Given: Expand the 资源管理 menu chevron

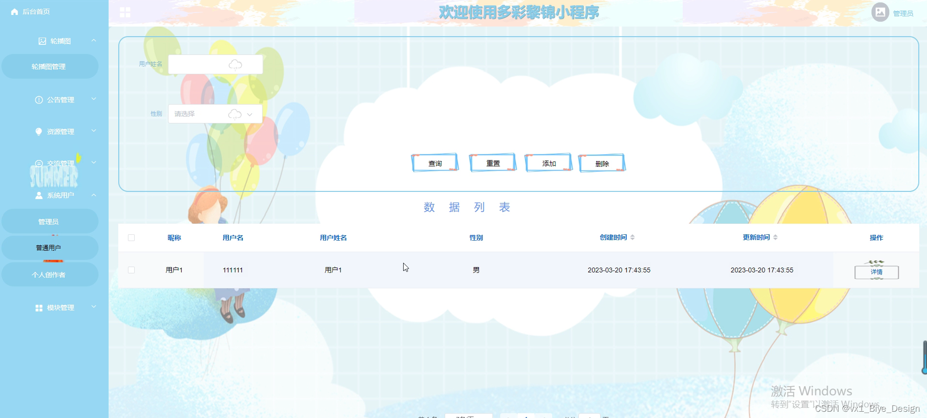Looking at the screenshot, I should click(94, 131).
